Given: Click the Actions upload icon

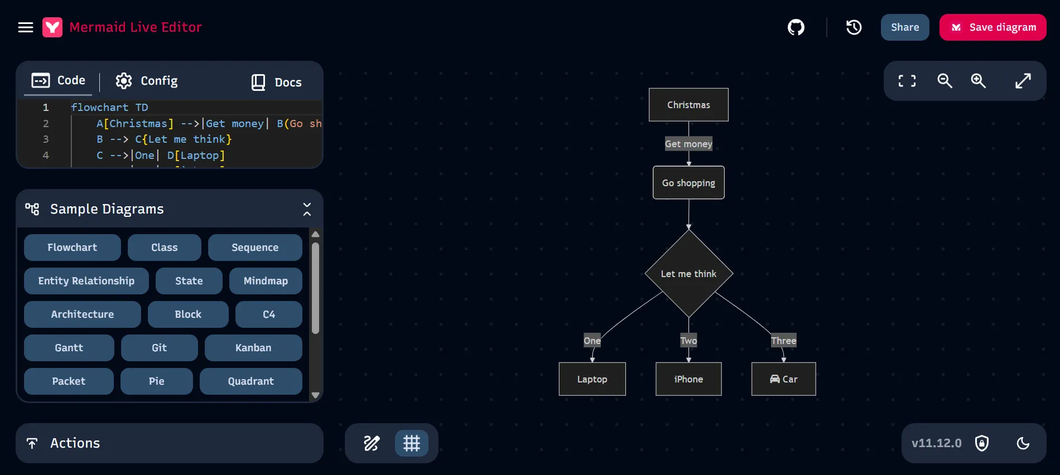Looking at the screenshot, I should tap(32, 443).
